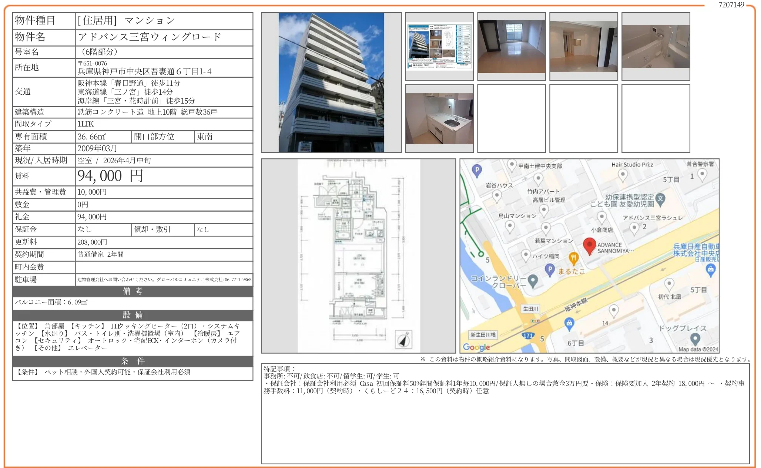Click the orange まるたこ restaurant marker
This screenshot has width=761, height=468.
click(573, 258)
